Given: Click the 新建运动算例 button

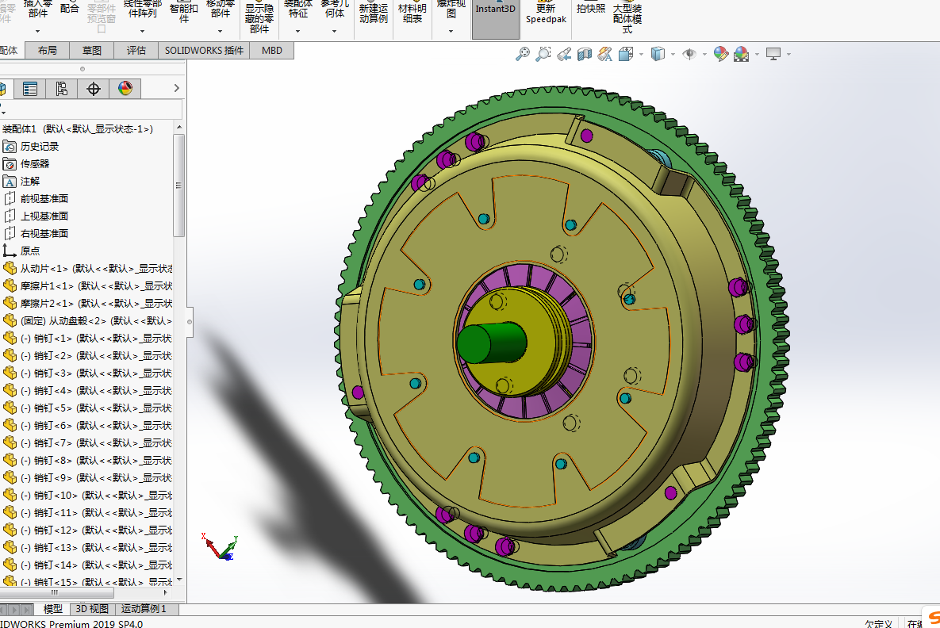Looking at the screenshot, I should 374,13.
